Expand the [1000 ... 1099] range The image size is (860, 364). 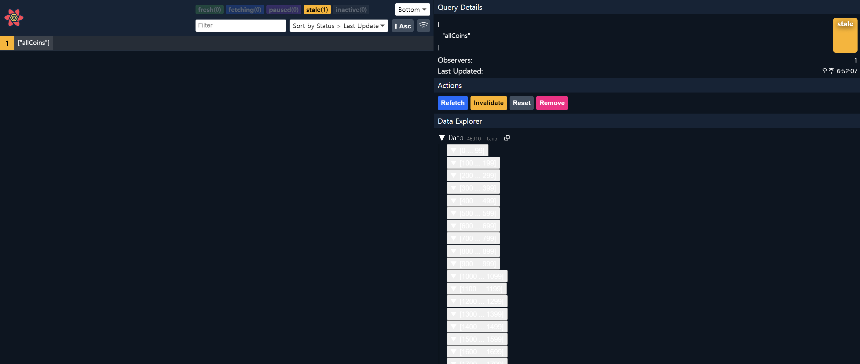[x=477, y=276]
